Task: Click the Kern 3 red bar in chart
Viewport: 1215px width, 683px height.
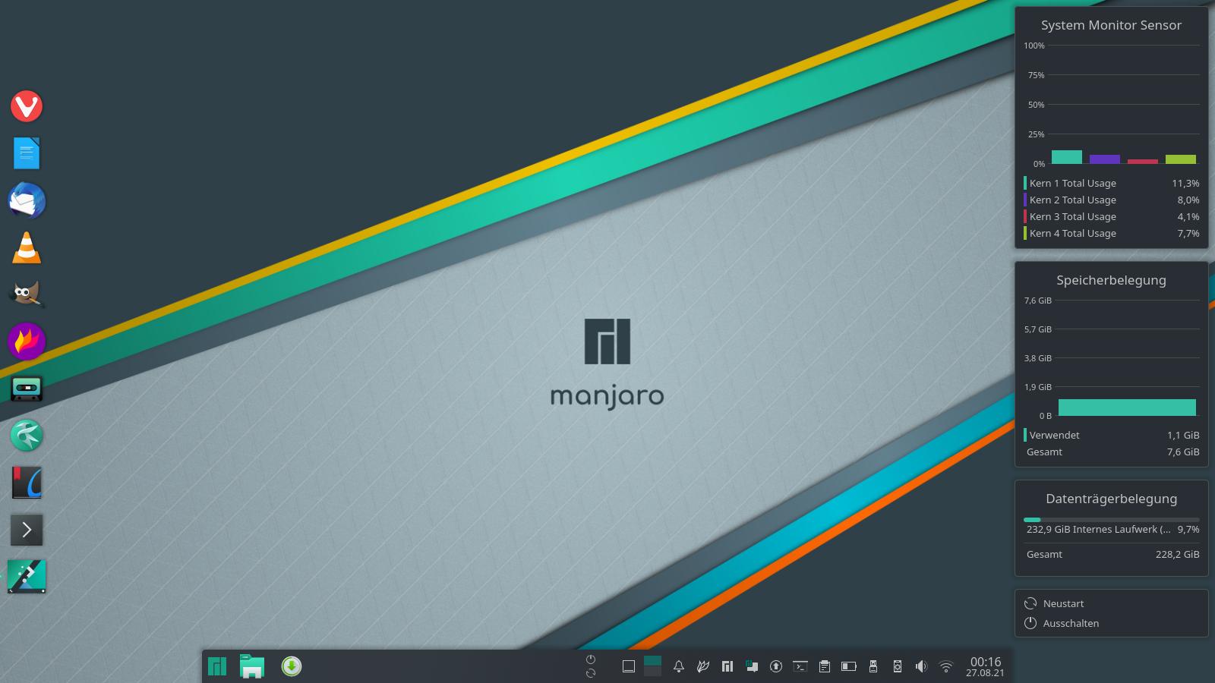Action: (1143, 162)
